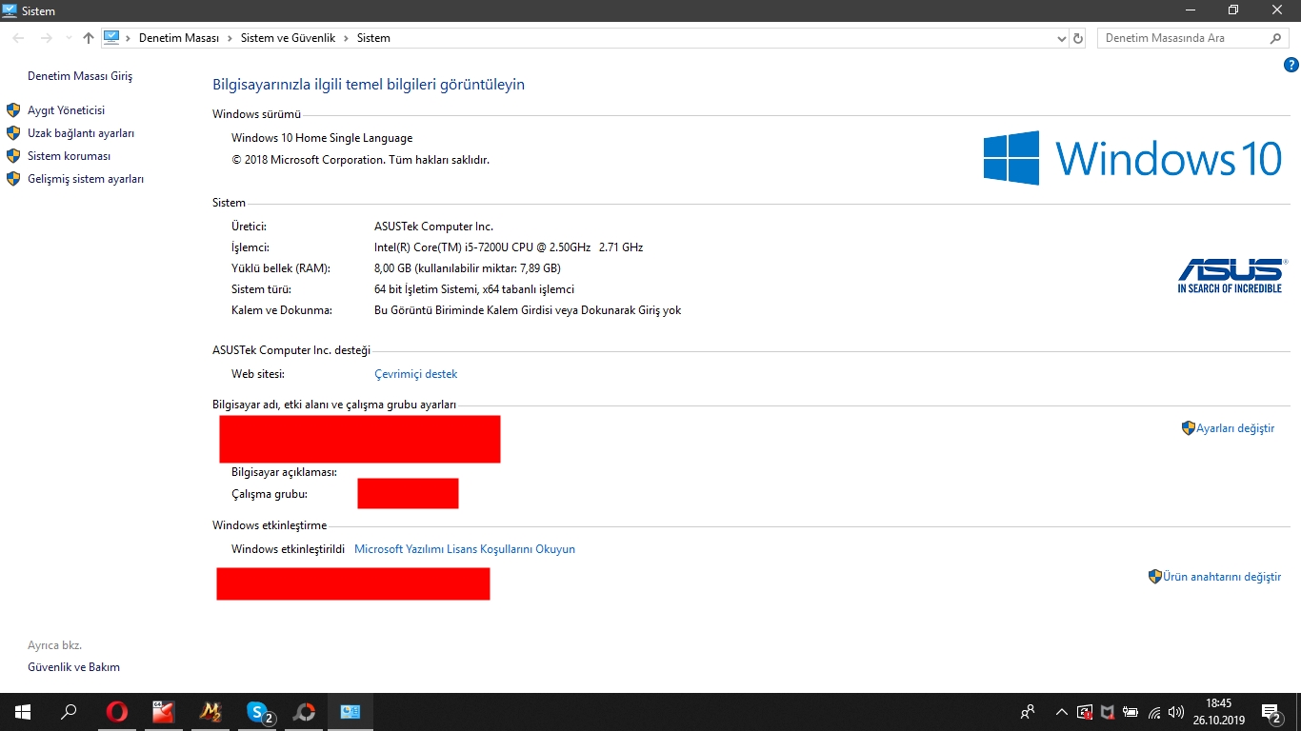Open the red G4 app on taskbar
The width and height of the screenshot is (1301, 731).
pyautogui.click(x=164, y=712)
